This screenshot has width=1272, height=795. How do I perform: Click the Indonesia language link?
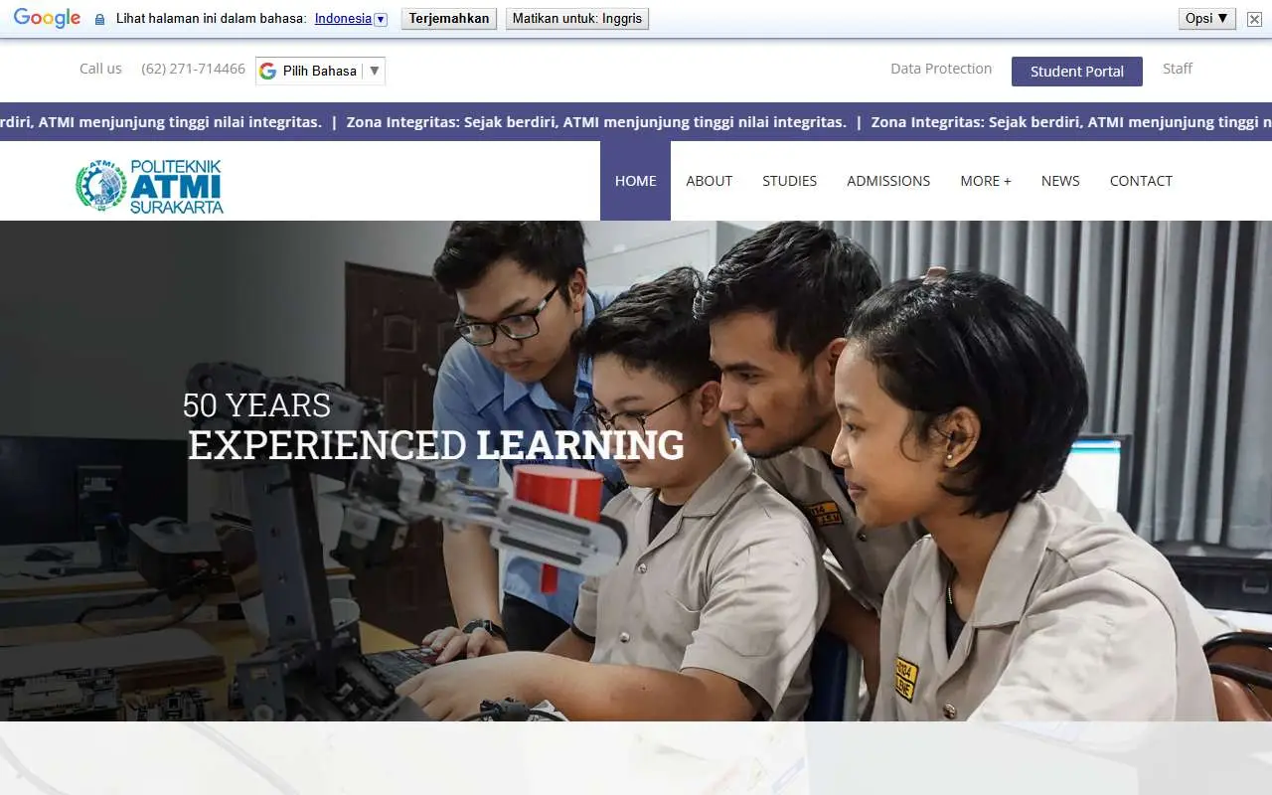(x=343, y=19)
